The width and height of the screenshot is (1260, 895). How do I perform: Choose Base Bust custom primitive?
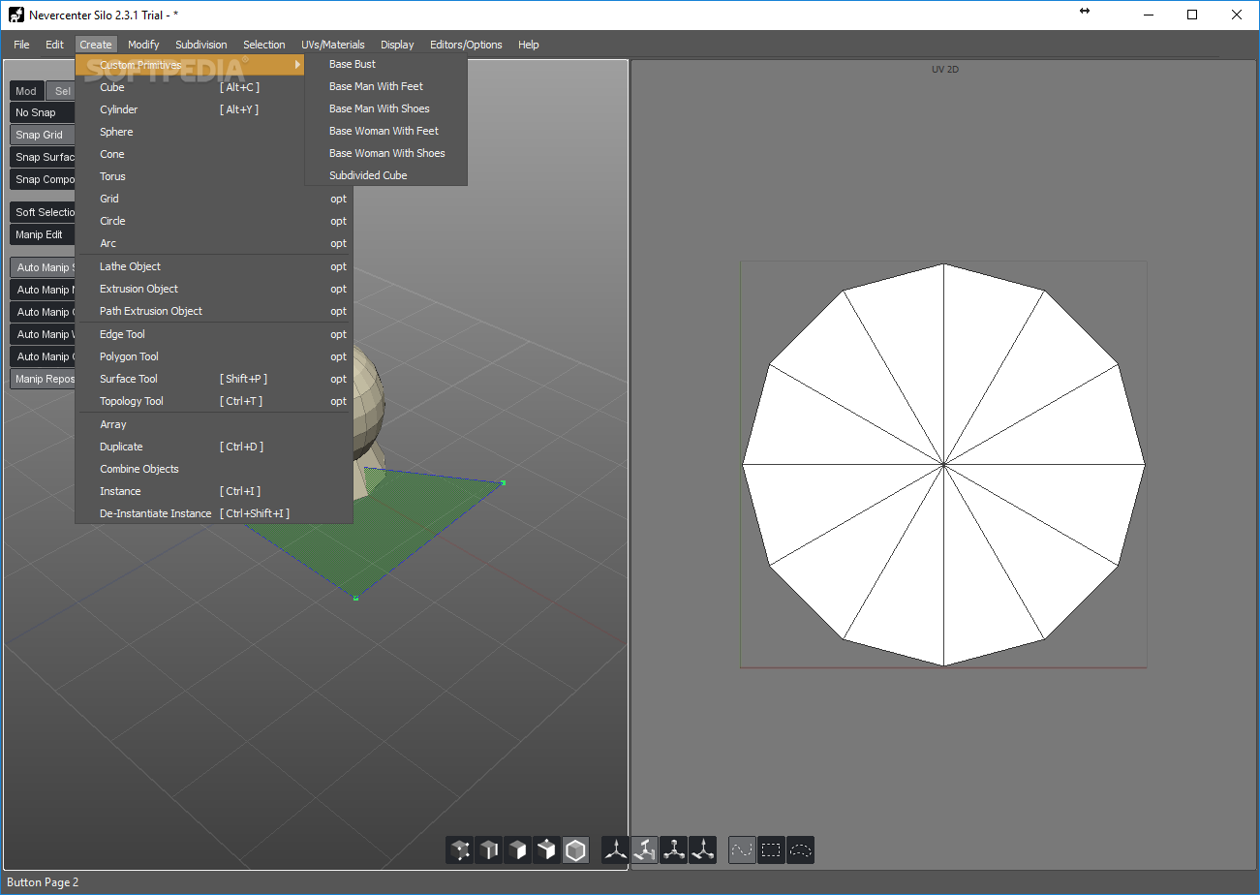point(385,64)
